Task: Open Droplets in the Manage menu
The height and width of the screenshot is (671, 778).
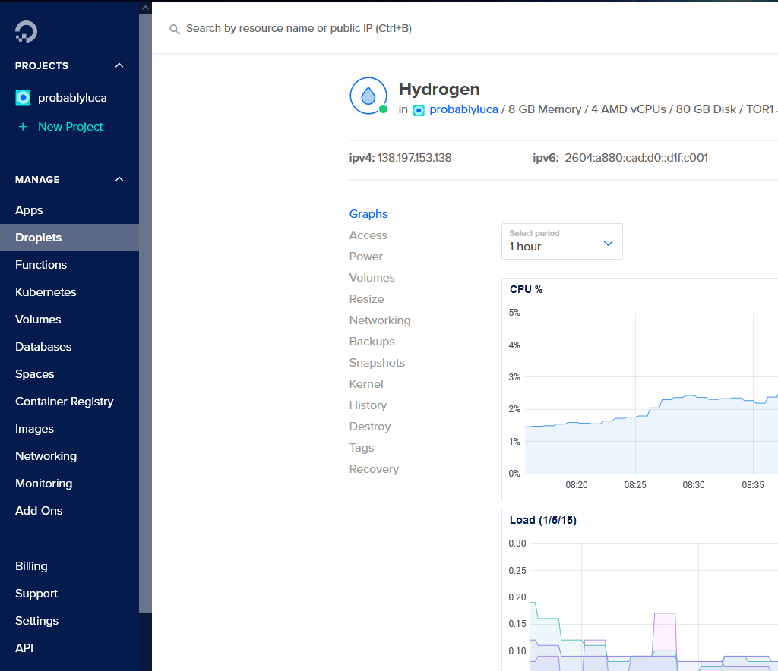Action: (69, 238)
